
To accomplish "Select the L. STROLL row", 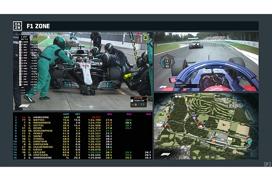I will 82,139.
